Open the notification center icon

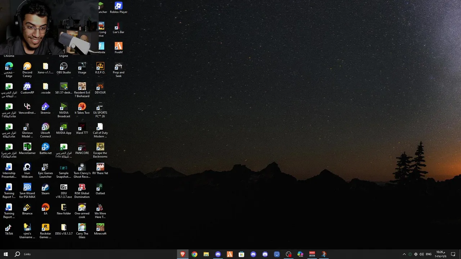click(453, 254)
